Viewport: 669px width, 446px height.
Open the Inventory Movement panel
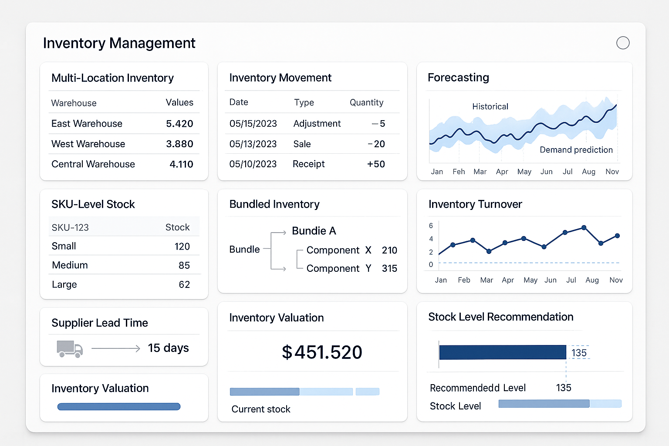click(x=280, y=78)
